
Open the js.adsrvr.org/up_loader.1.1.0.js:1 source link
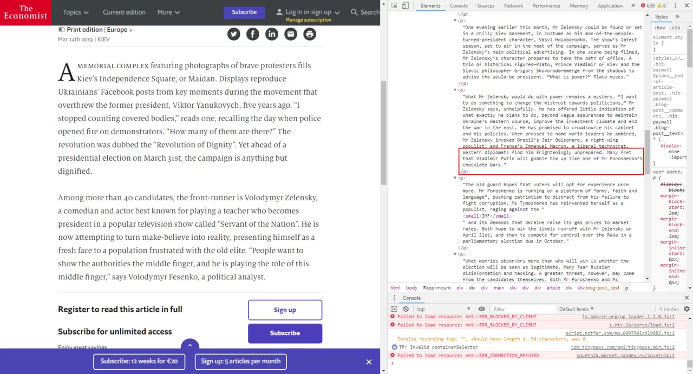628,317
